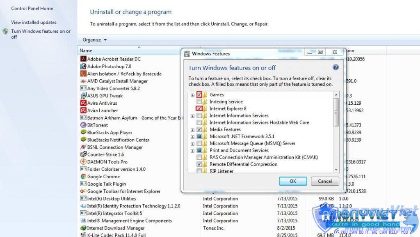Click the BlueStacks Notification Center icon
This screenshot has width=420, height=237.
point(83,140)
